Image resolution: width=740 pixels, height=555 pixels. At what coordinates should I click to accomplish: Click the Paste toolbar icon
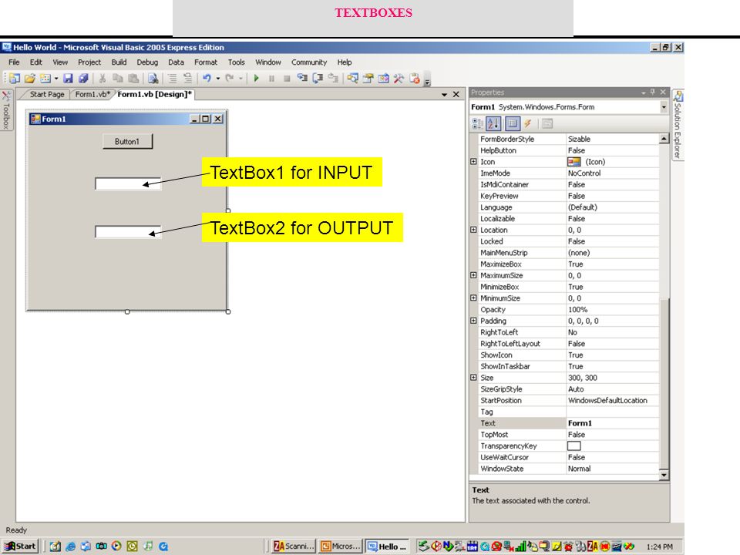133,79
